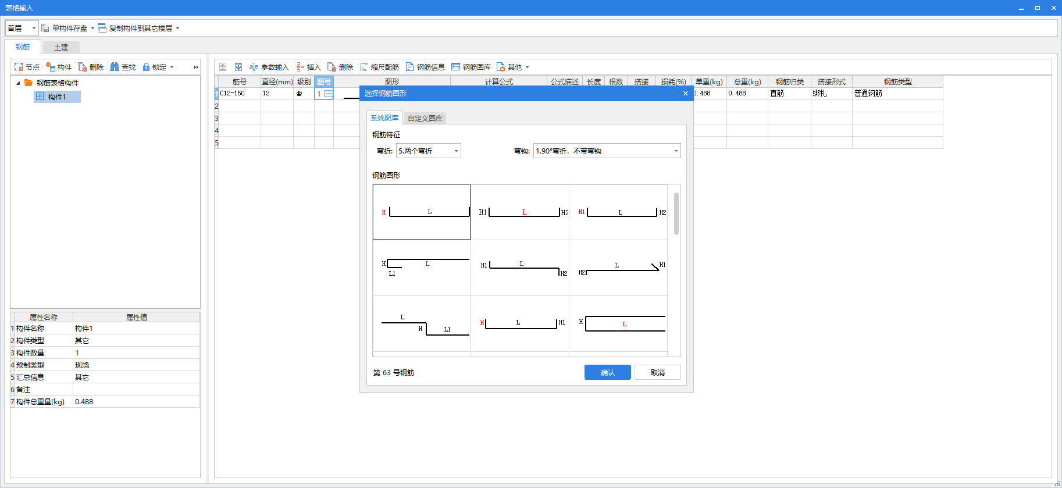The height and width of the screenshot is (488, 1062).
Task: Open the 弯钩 dropdown (90°弯折)
Action: [607, 151]
